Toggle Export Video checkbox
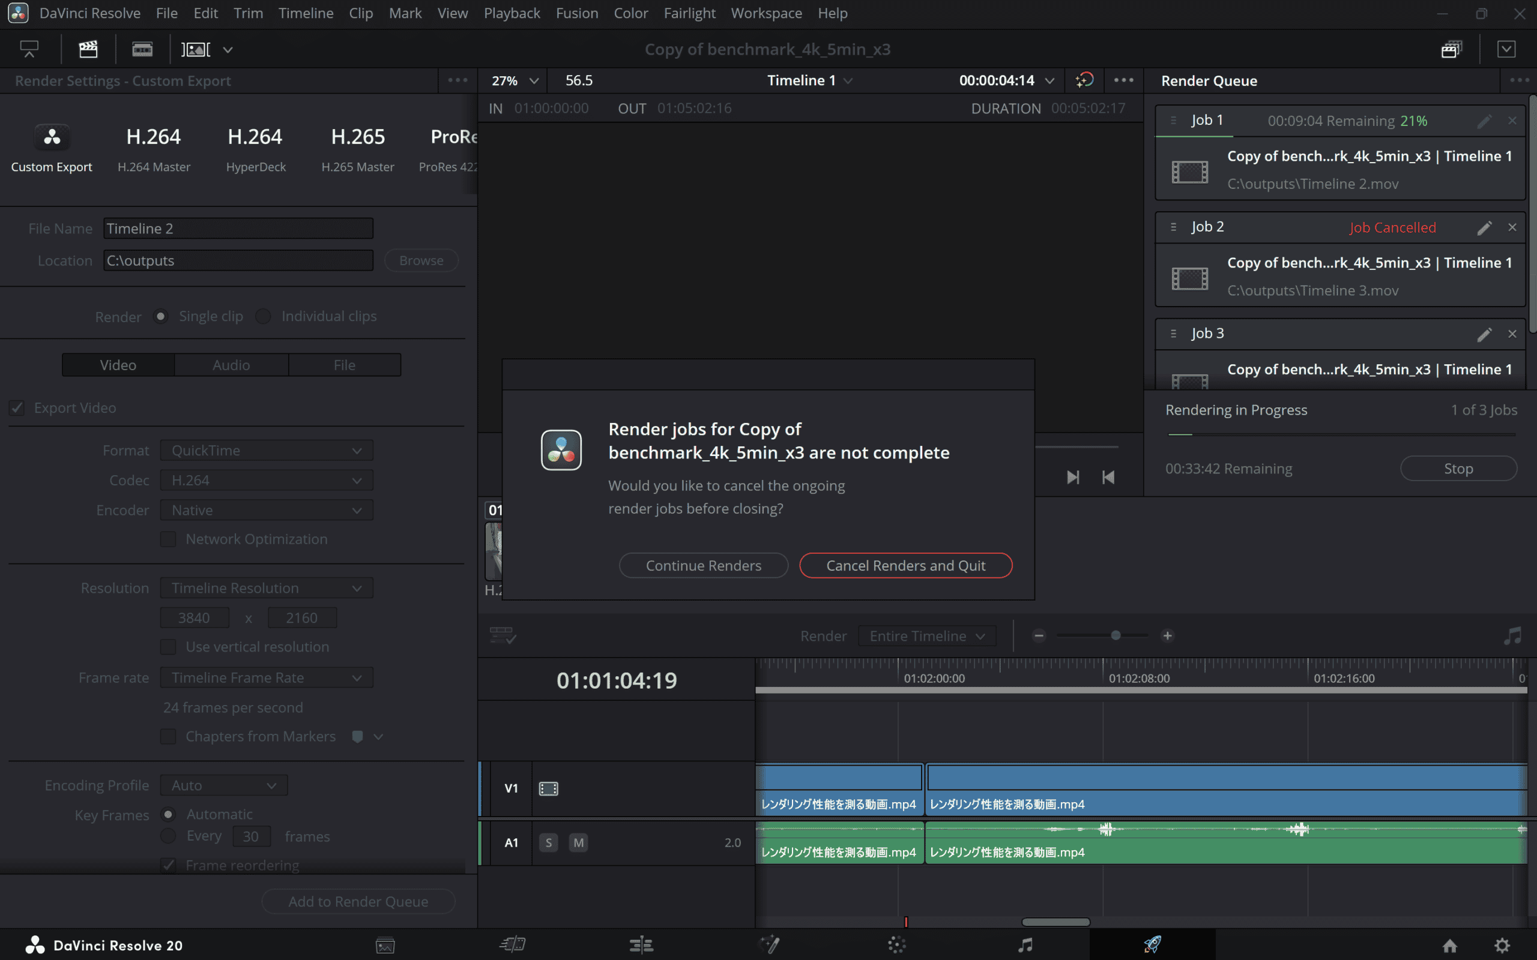Image resolution: width=1537 pixels, height=960 pixels. (x=17, y=407)
